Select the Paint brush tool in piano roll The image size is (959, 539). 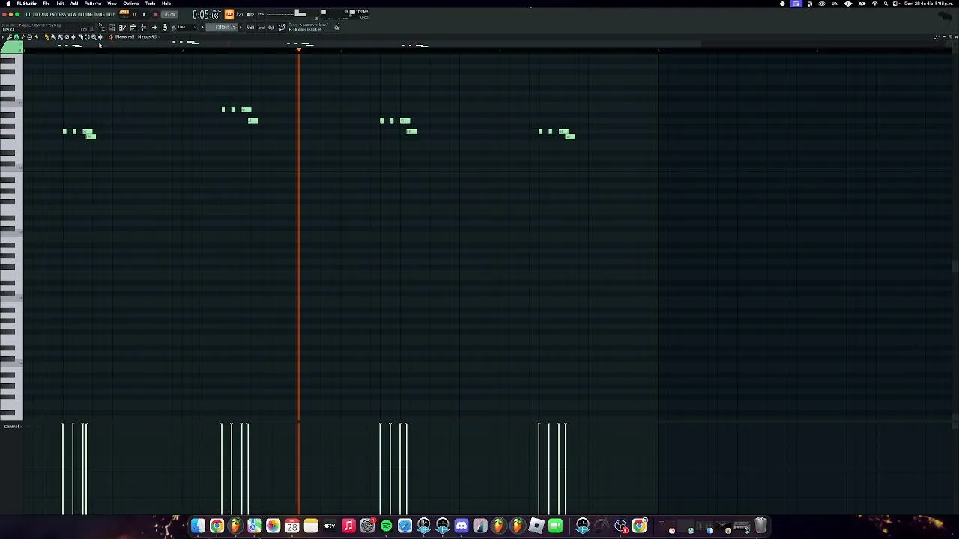[53, 37]
